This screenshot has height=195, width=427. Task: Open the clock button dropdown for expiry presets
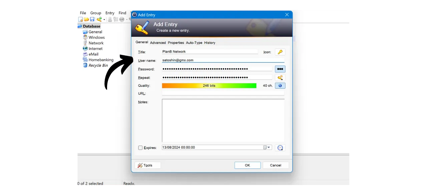(280, 147)
